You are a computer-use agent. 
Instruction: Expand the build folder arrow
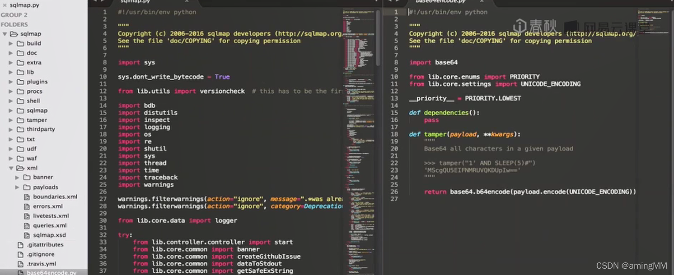click(x=11, y=44)
